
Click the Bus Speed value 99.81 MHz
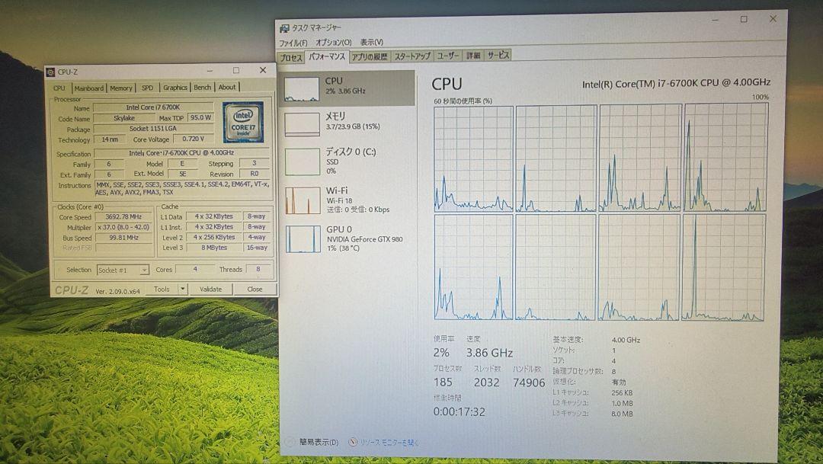[124, 238]
